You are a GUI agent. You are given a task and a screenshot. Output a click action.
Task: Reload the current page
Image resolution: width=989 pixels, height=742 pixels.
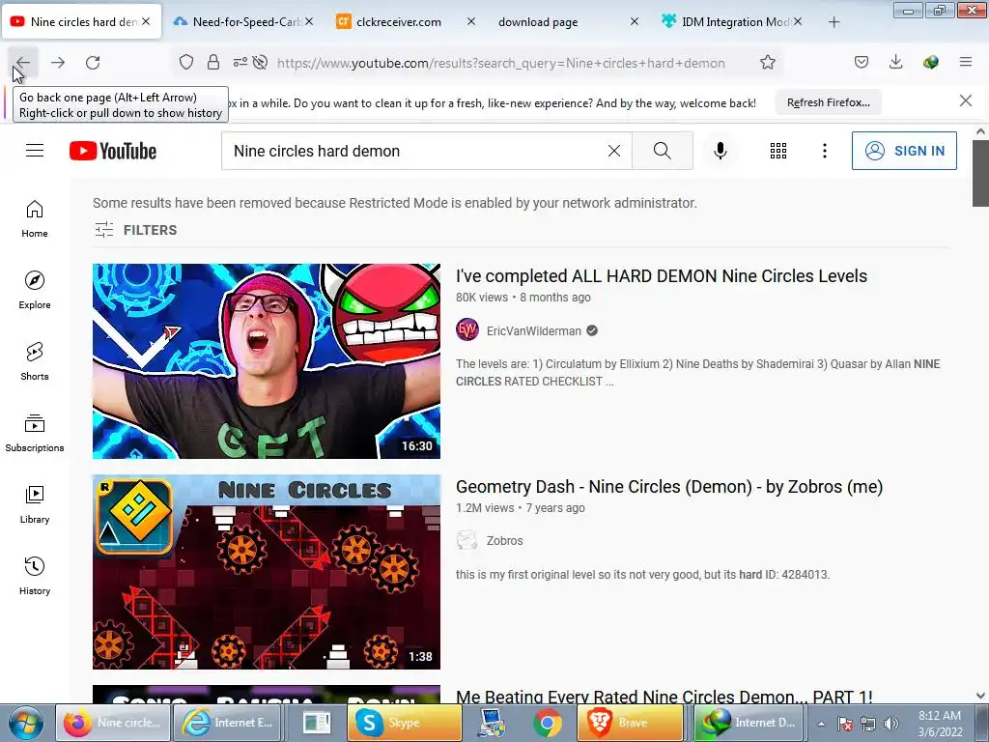pyautogui.click(x=93, y=63)
